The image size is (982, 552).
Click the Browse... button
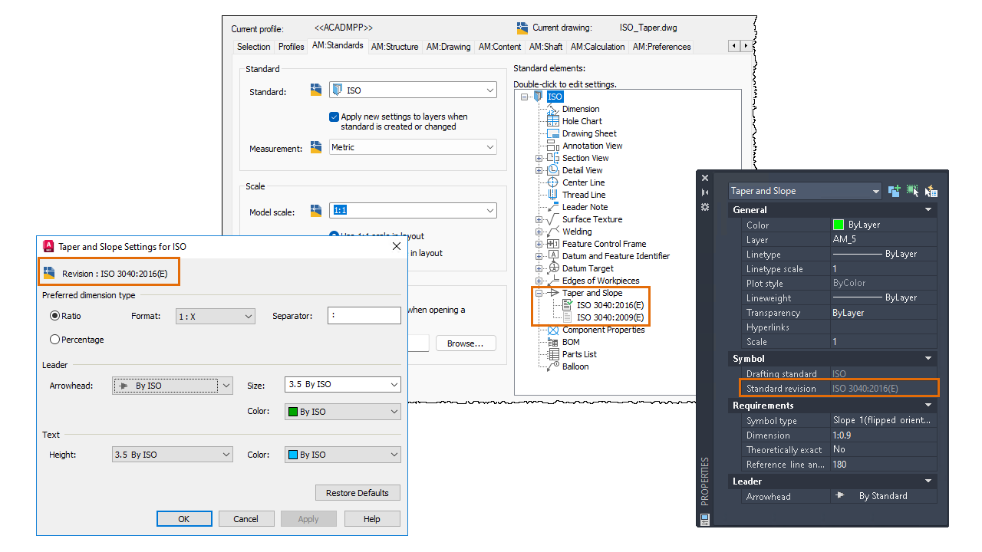tap(466, 343)
